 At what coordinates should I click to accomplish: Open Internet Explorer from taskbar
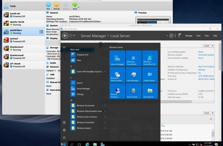pyautogui.click(x=87, y=144)
